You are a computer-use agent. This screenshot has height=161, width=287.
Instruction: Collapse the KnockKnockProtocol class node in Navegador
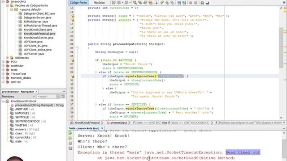(3, 101)
